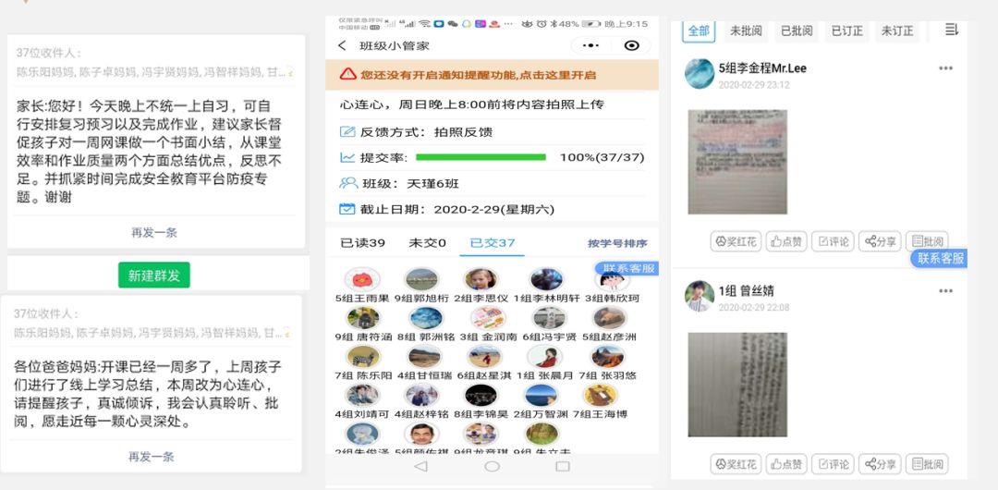Open avatar of 9组郭旭桁
The image size is (998, 490).
coord(421,279)
